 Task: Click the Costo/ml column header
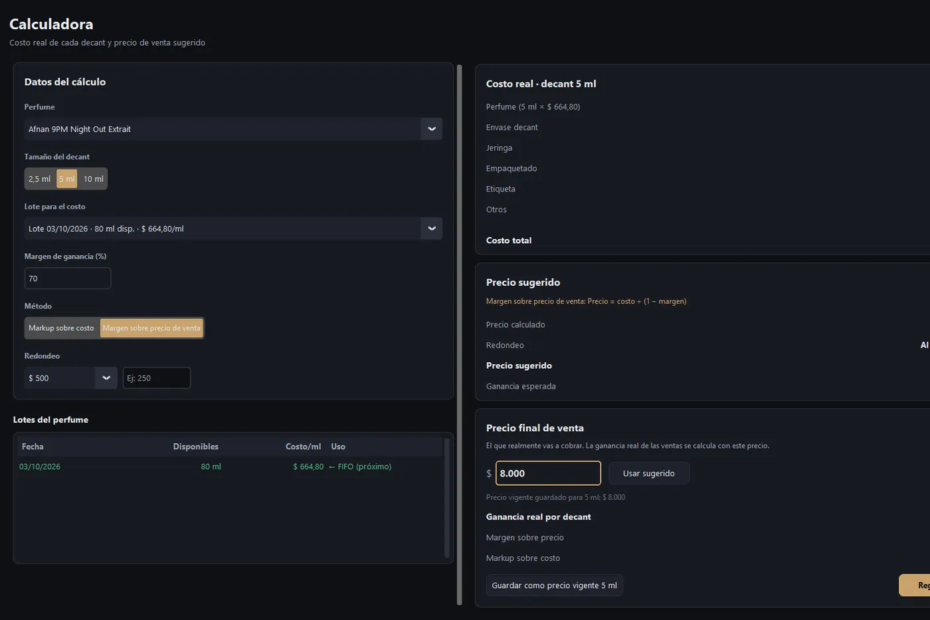tap(304, 447)
